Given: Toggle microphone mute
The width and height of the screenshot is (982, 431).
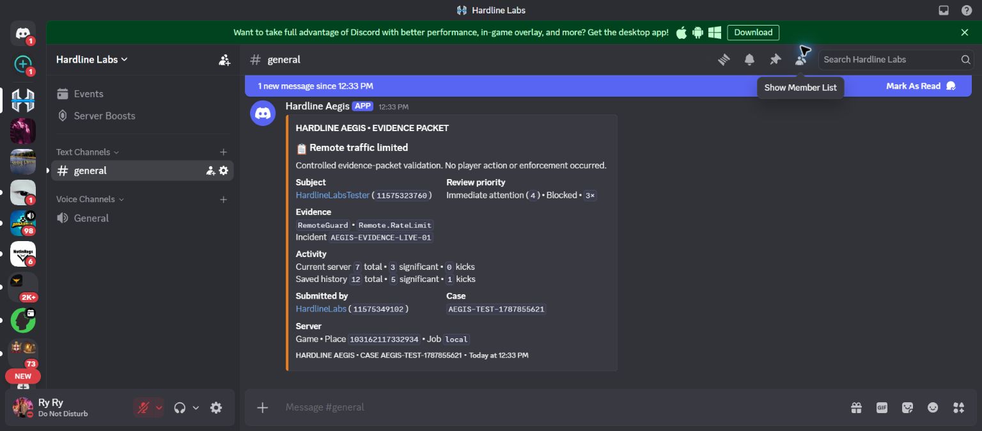Looking at the screenshot, I should coord(143,407).
